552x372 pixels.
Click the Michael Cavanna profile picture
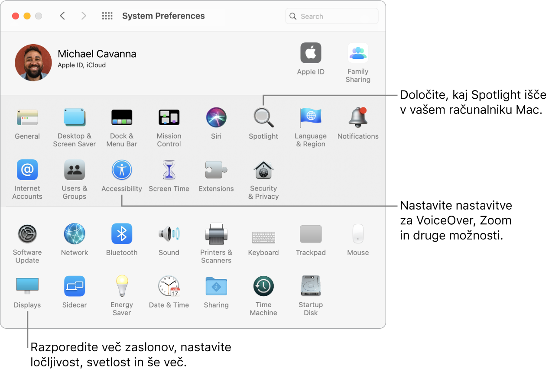(33, 62)
